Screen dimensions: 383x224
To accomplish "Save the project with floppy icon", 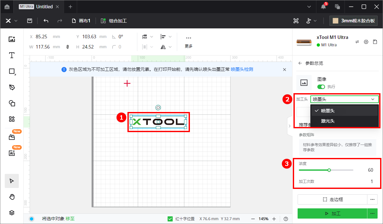I will pos(29,21).
